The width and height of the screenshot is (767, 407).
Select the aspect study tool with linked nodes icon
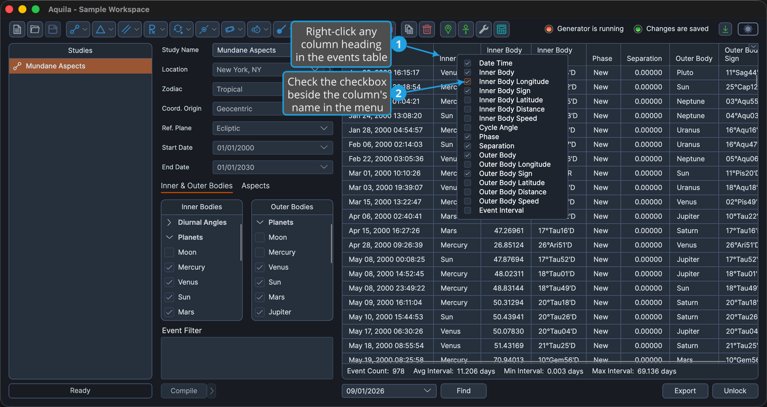pos(74,29)
